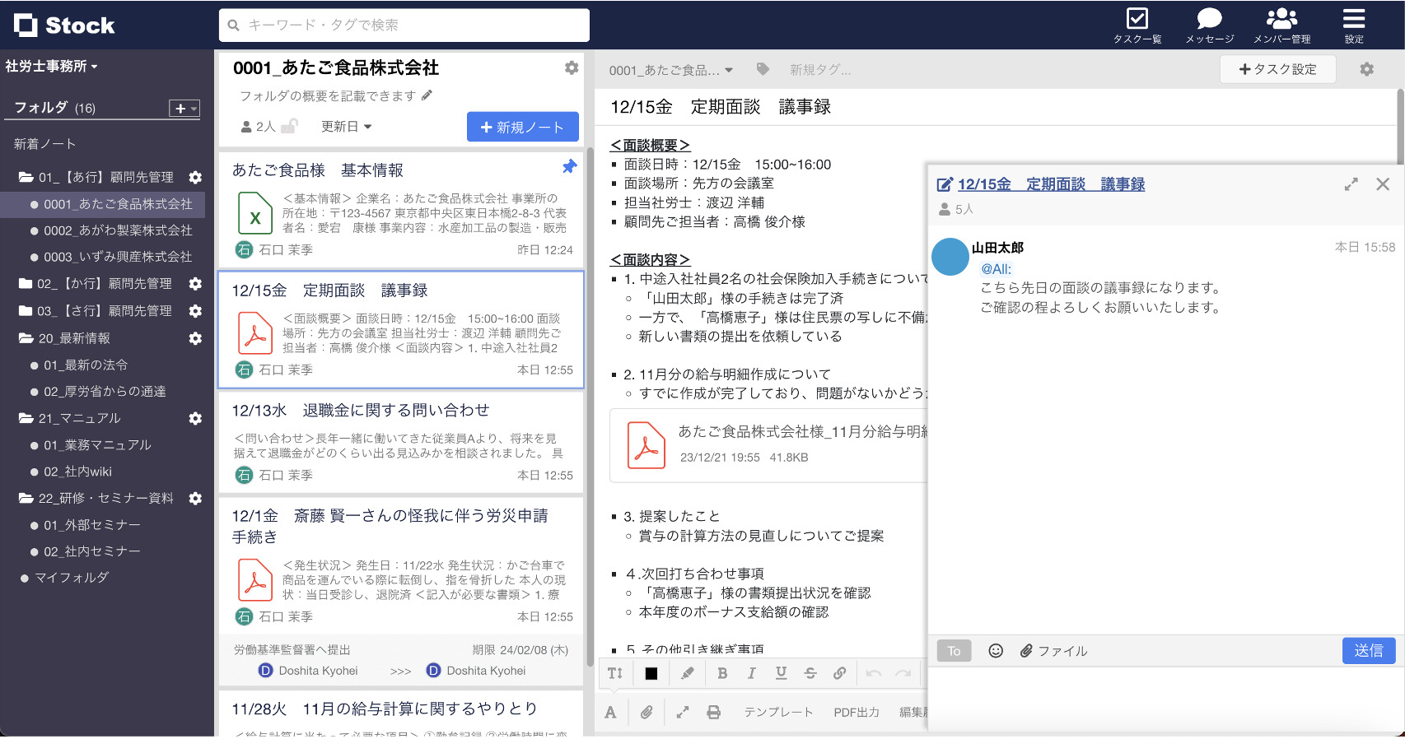Open gear for 20_最新情報 folder
1405x739 pixels.
195,338
